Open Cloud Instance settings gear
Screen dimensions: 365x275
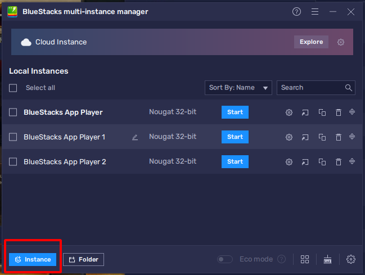pos(340,42)
